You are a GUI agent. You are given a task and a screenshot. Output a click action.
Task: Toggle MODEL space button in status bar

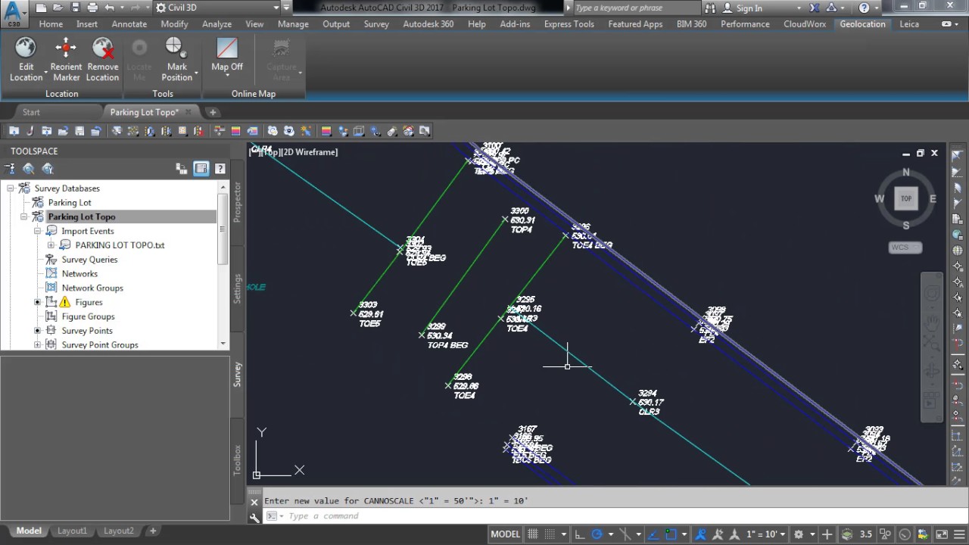(x=505, y=534)
